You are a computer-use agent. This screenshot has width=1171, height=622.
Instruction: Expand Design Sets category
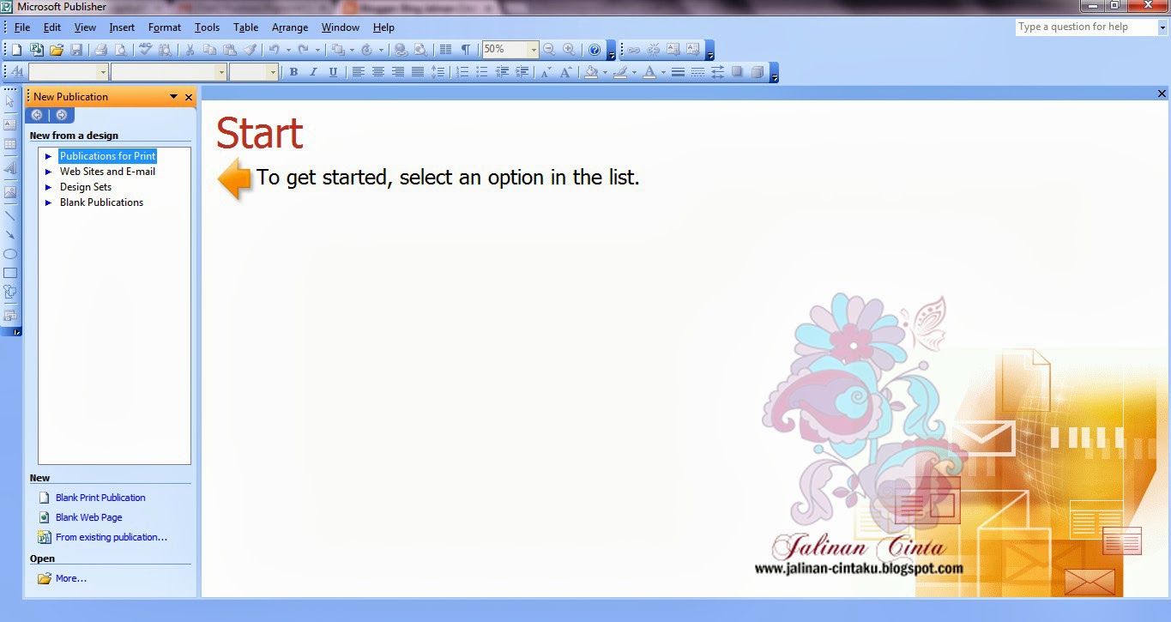[49, 187]
